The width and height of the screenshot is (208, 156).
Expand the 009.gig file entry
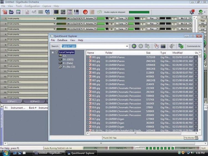coord(87,88)
